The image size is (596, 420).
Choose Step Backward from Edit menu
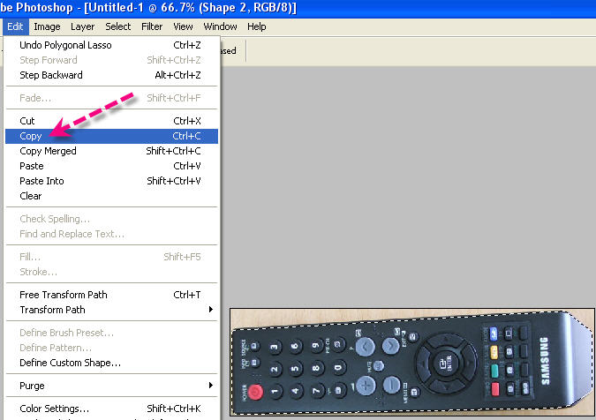coord(112,75)
